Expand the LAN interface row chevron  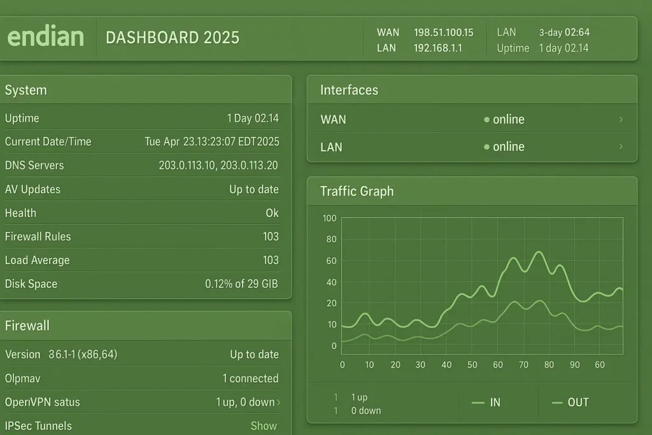621,147
